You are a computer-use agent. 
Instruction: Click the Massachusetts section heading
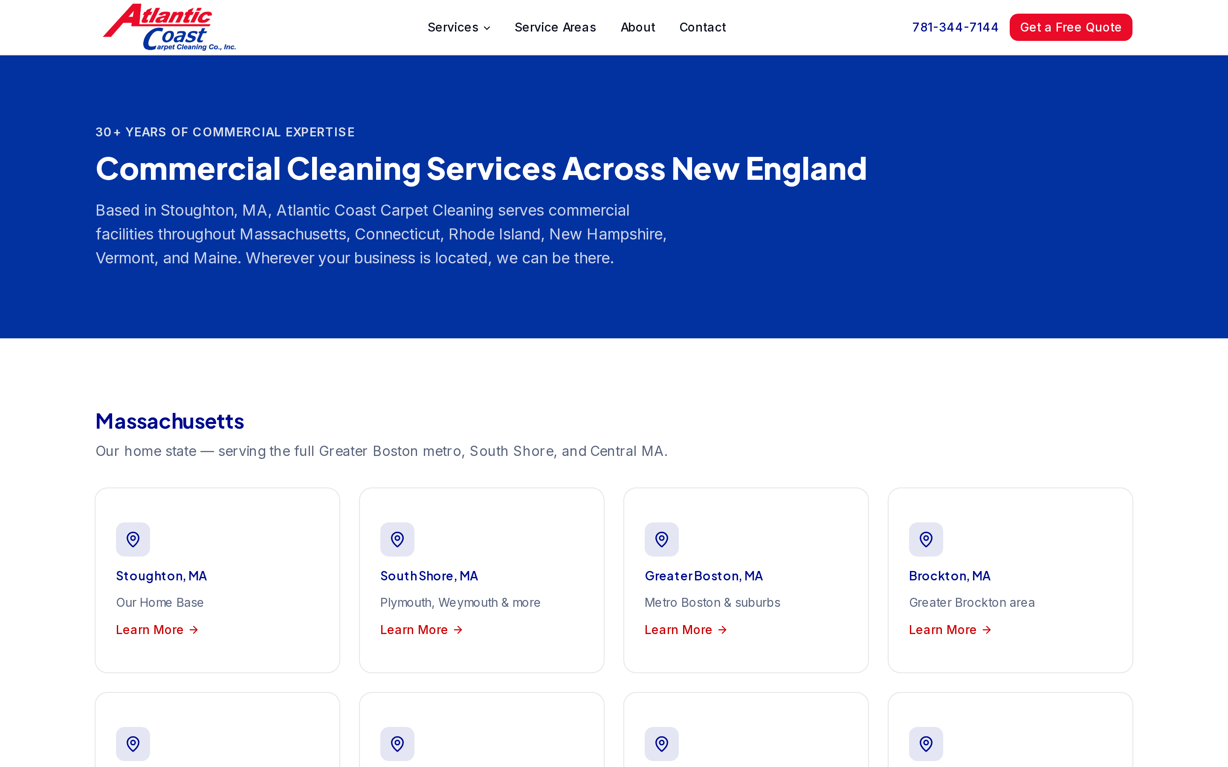tap(170, 421)
